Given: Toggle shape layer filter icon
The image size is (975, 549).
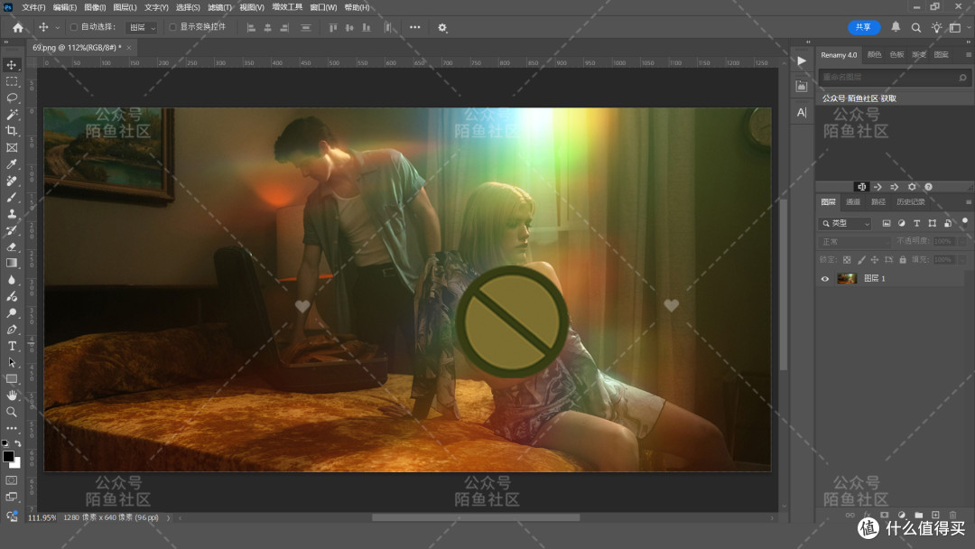Looking at the screenshot, I should tap(932, 223).
